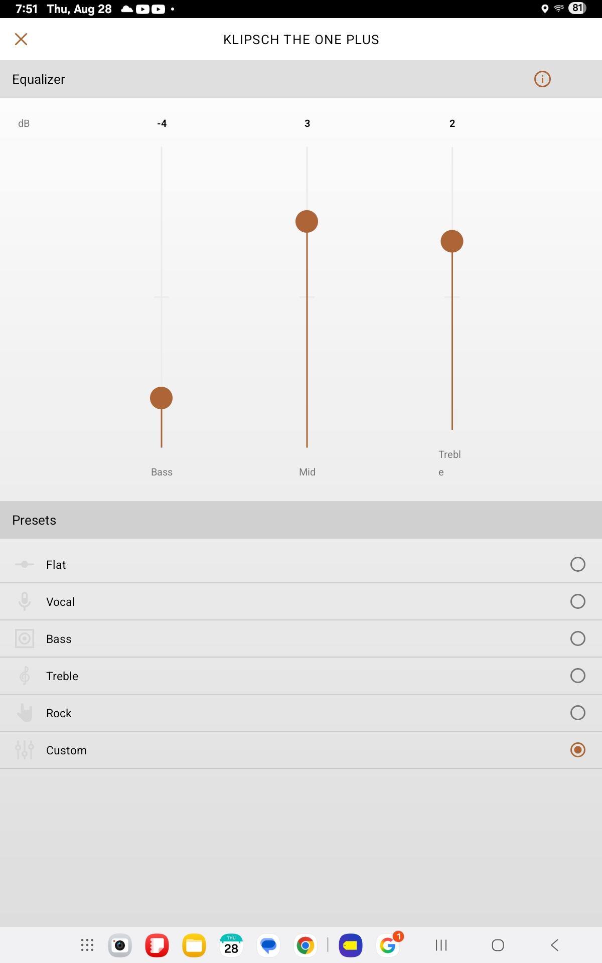Open the Camera app in taskbar

click(120, 945)
